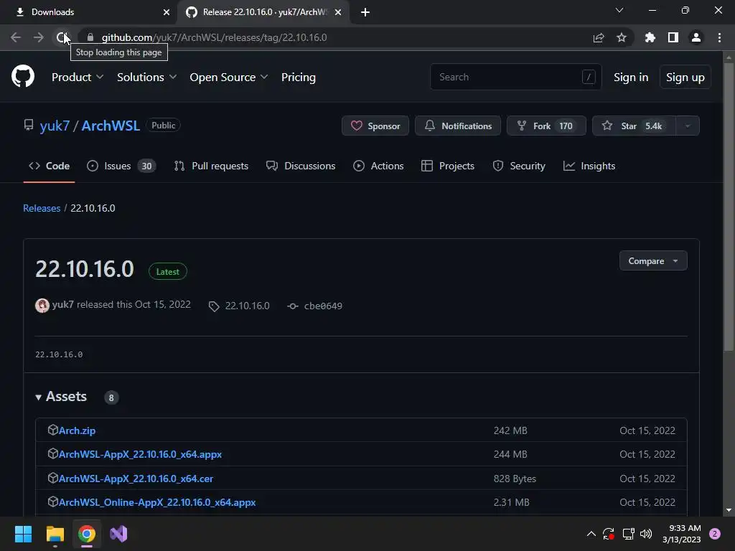Open the Insights tab

tap(589, 166)
